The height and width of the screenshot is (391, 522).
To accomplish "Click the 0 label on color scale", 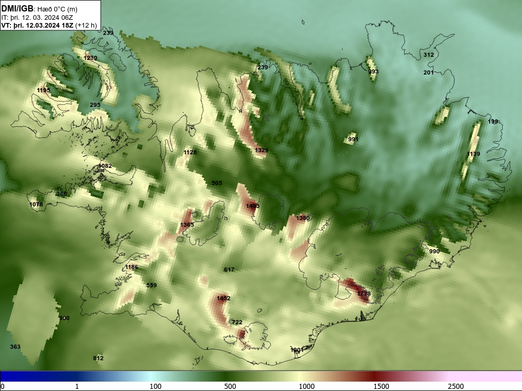I will tap(3, 386).
